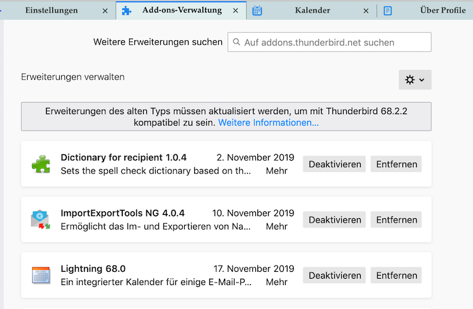The image size is (473, 309).
Task: Click the Dictionary for recipient puzzle icon
Action: [x=41, y=164]
